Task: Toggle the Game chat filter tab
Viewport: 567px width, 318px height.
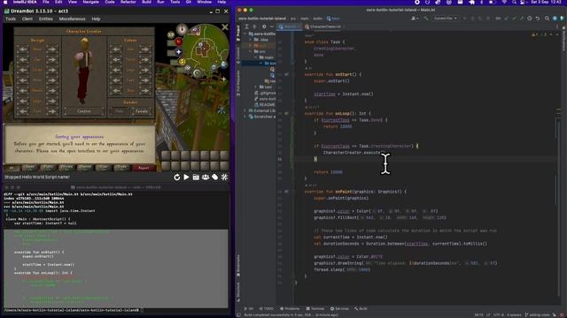Action: (x=29, y=168)
